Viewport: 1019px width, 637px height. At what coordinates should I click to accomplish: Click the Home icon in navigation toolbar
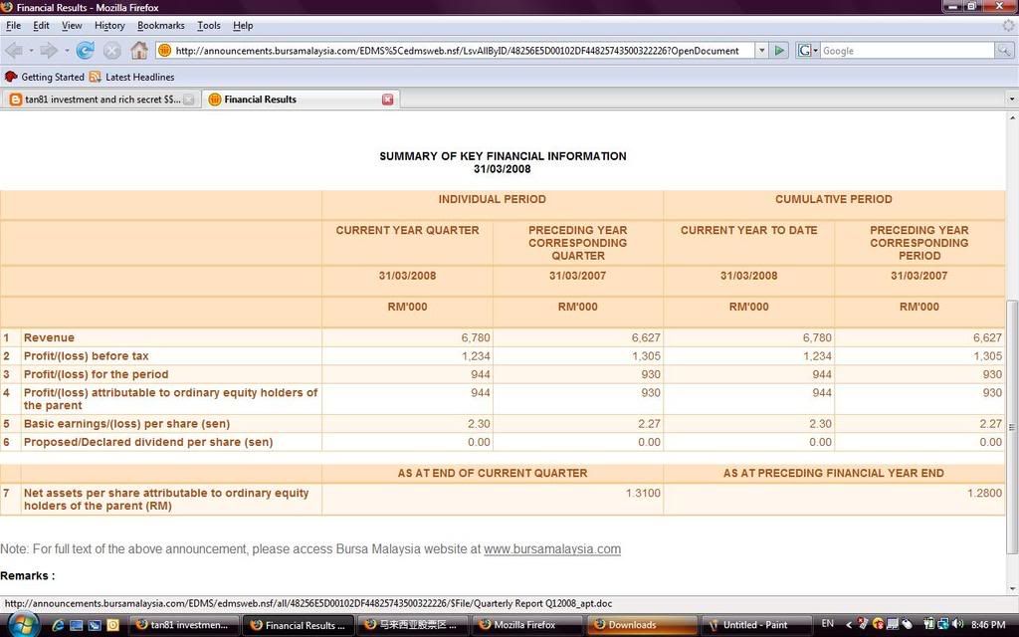139,50
